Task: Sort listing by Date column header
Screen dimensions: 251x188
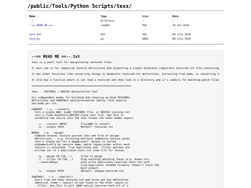Action: (x=175, y=16)
